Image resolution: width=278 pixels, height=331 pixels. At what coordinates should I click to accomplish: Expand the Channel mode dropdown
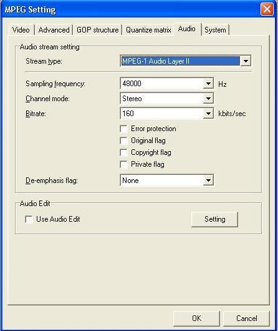pos(208,99)
